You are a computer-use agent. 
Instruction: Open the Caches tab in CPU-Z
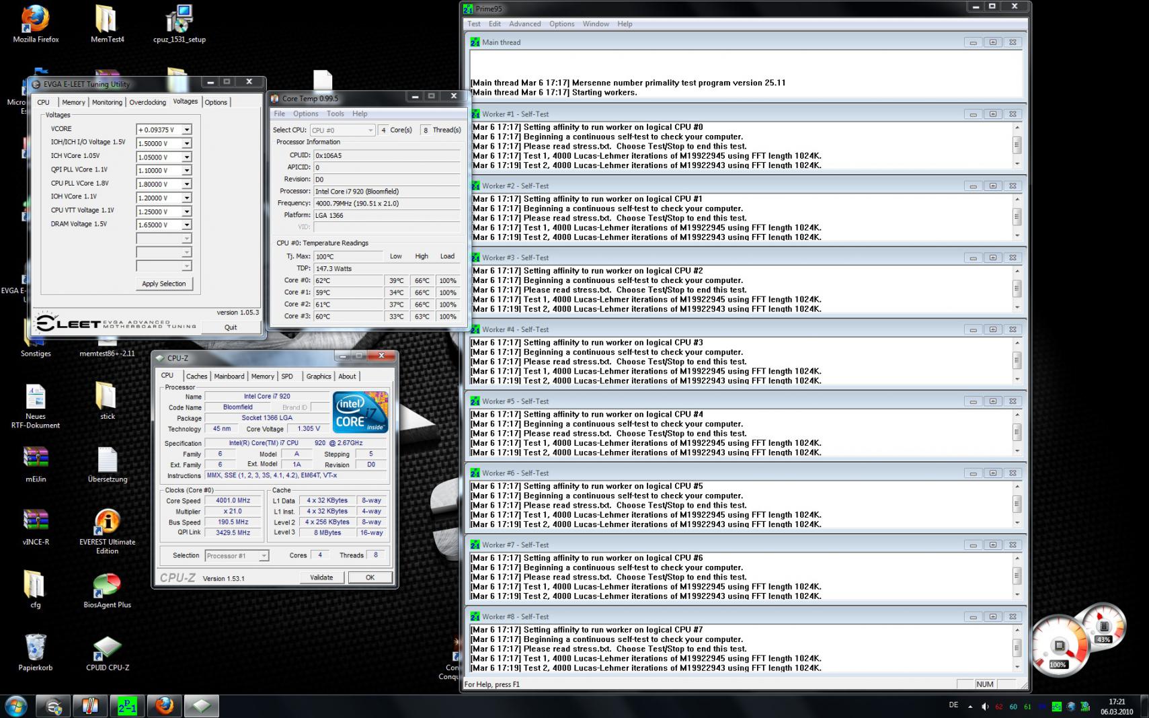(196, 376)
